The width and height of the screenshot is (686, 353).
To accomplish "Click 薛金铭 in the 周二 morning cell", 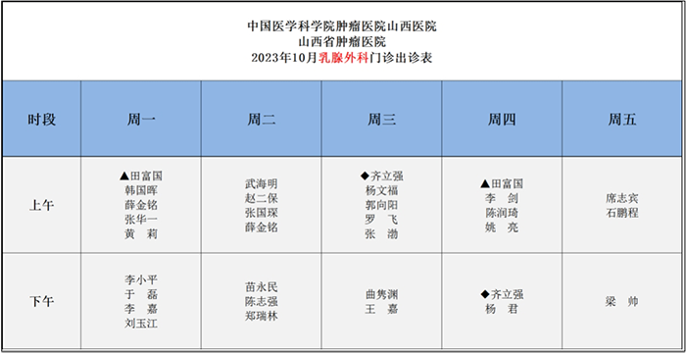I will click(x=262, y=227).
